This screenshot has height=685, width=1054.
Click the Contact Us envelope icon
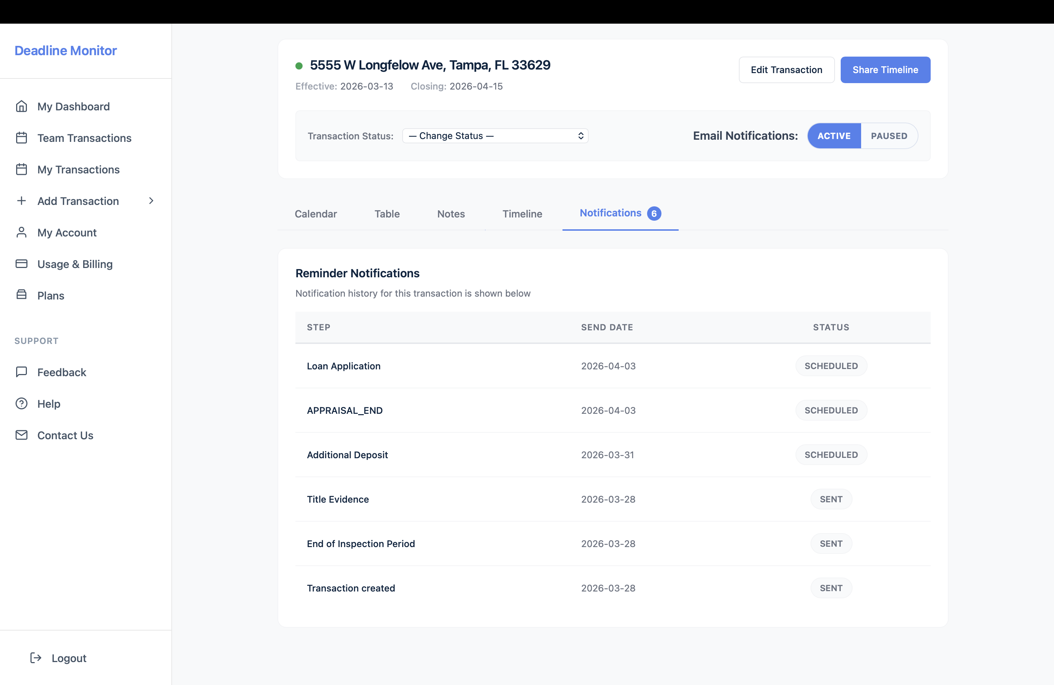[x=21, y=435]
